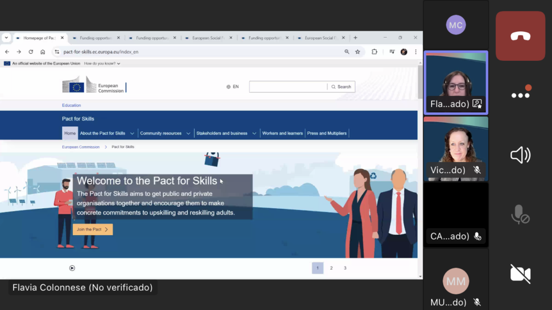552x310 pixels.
Task: Select Press and Multipliers menu item
Action: tap(327, 133)
